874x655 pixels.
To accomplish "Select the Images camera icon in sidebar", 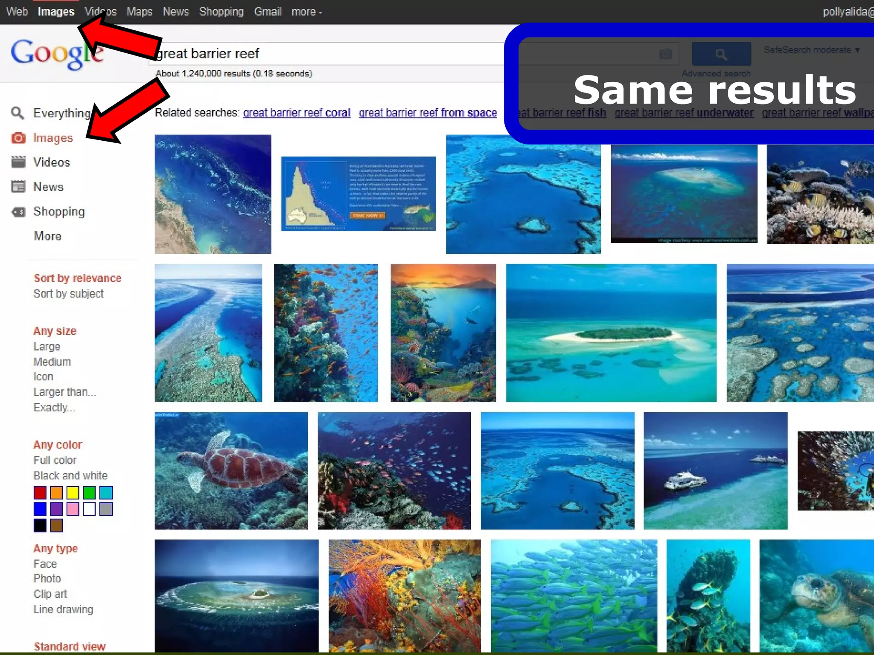I will 18,138.
